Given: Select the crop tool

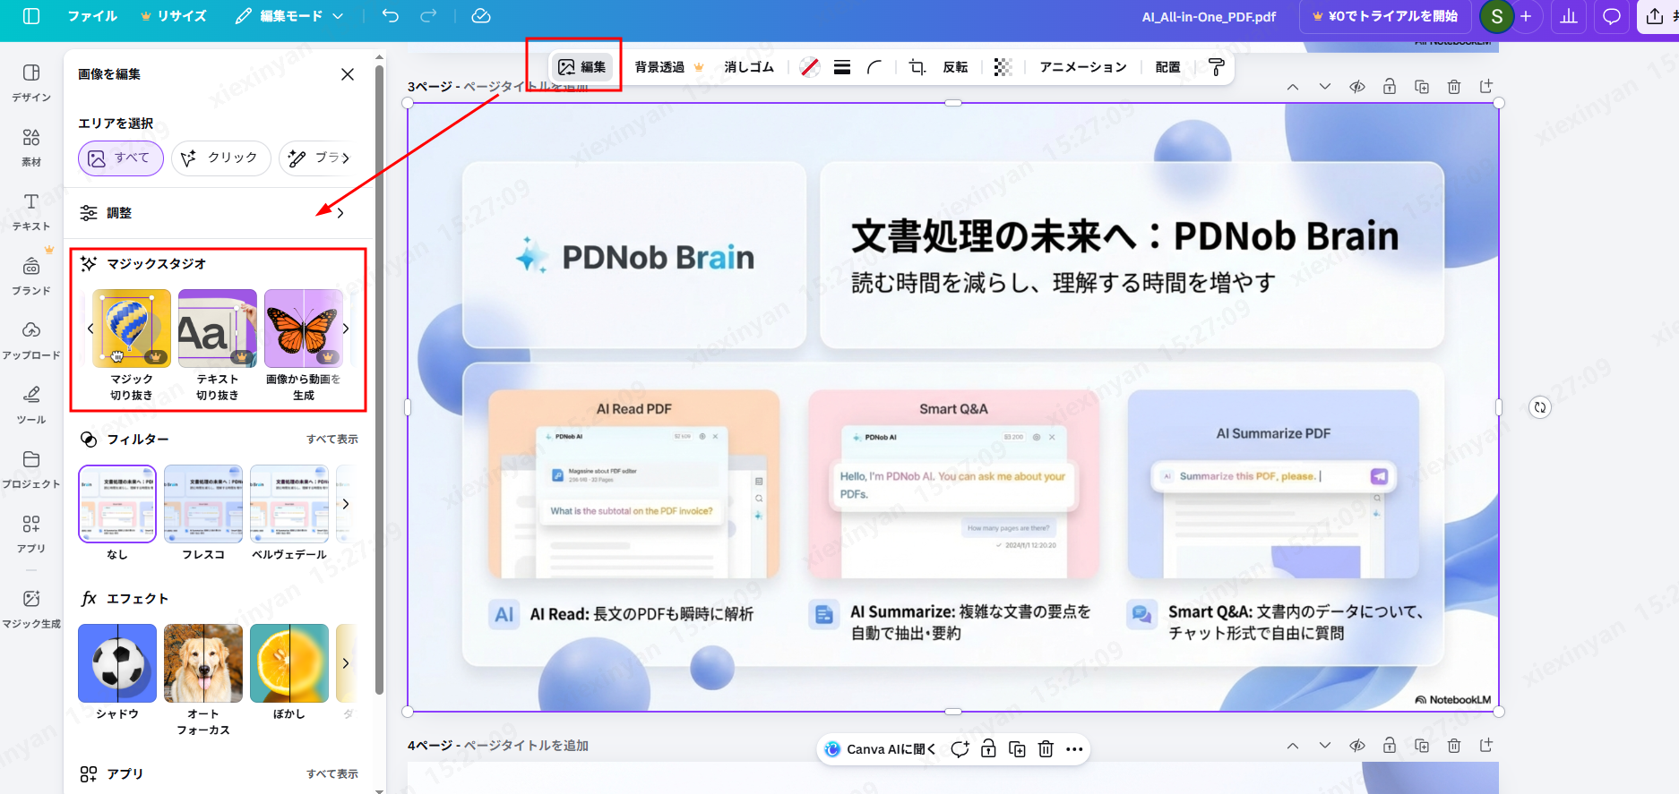Looking at the screenshot, I should 917,67.
